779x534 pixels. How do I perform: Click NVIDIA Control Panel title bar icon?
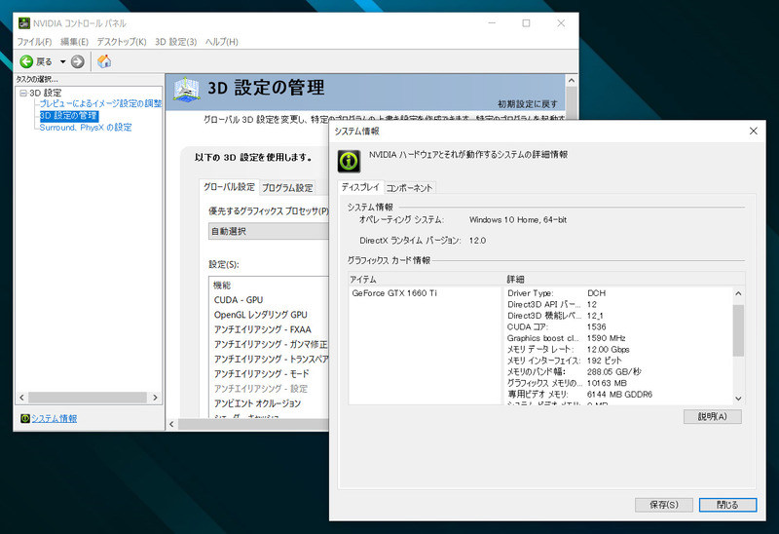click(23, 23)
